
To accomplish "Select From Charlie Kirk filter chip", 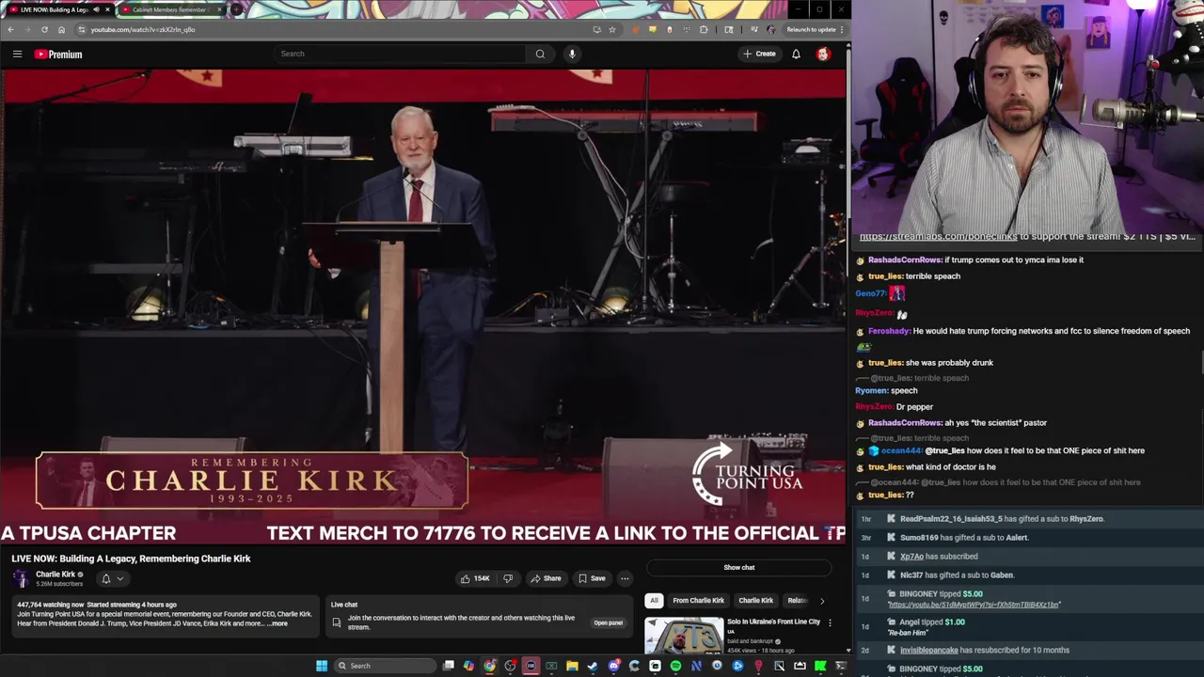I will (x=699, y=600).
